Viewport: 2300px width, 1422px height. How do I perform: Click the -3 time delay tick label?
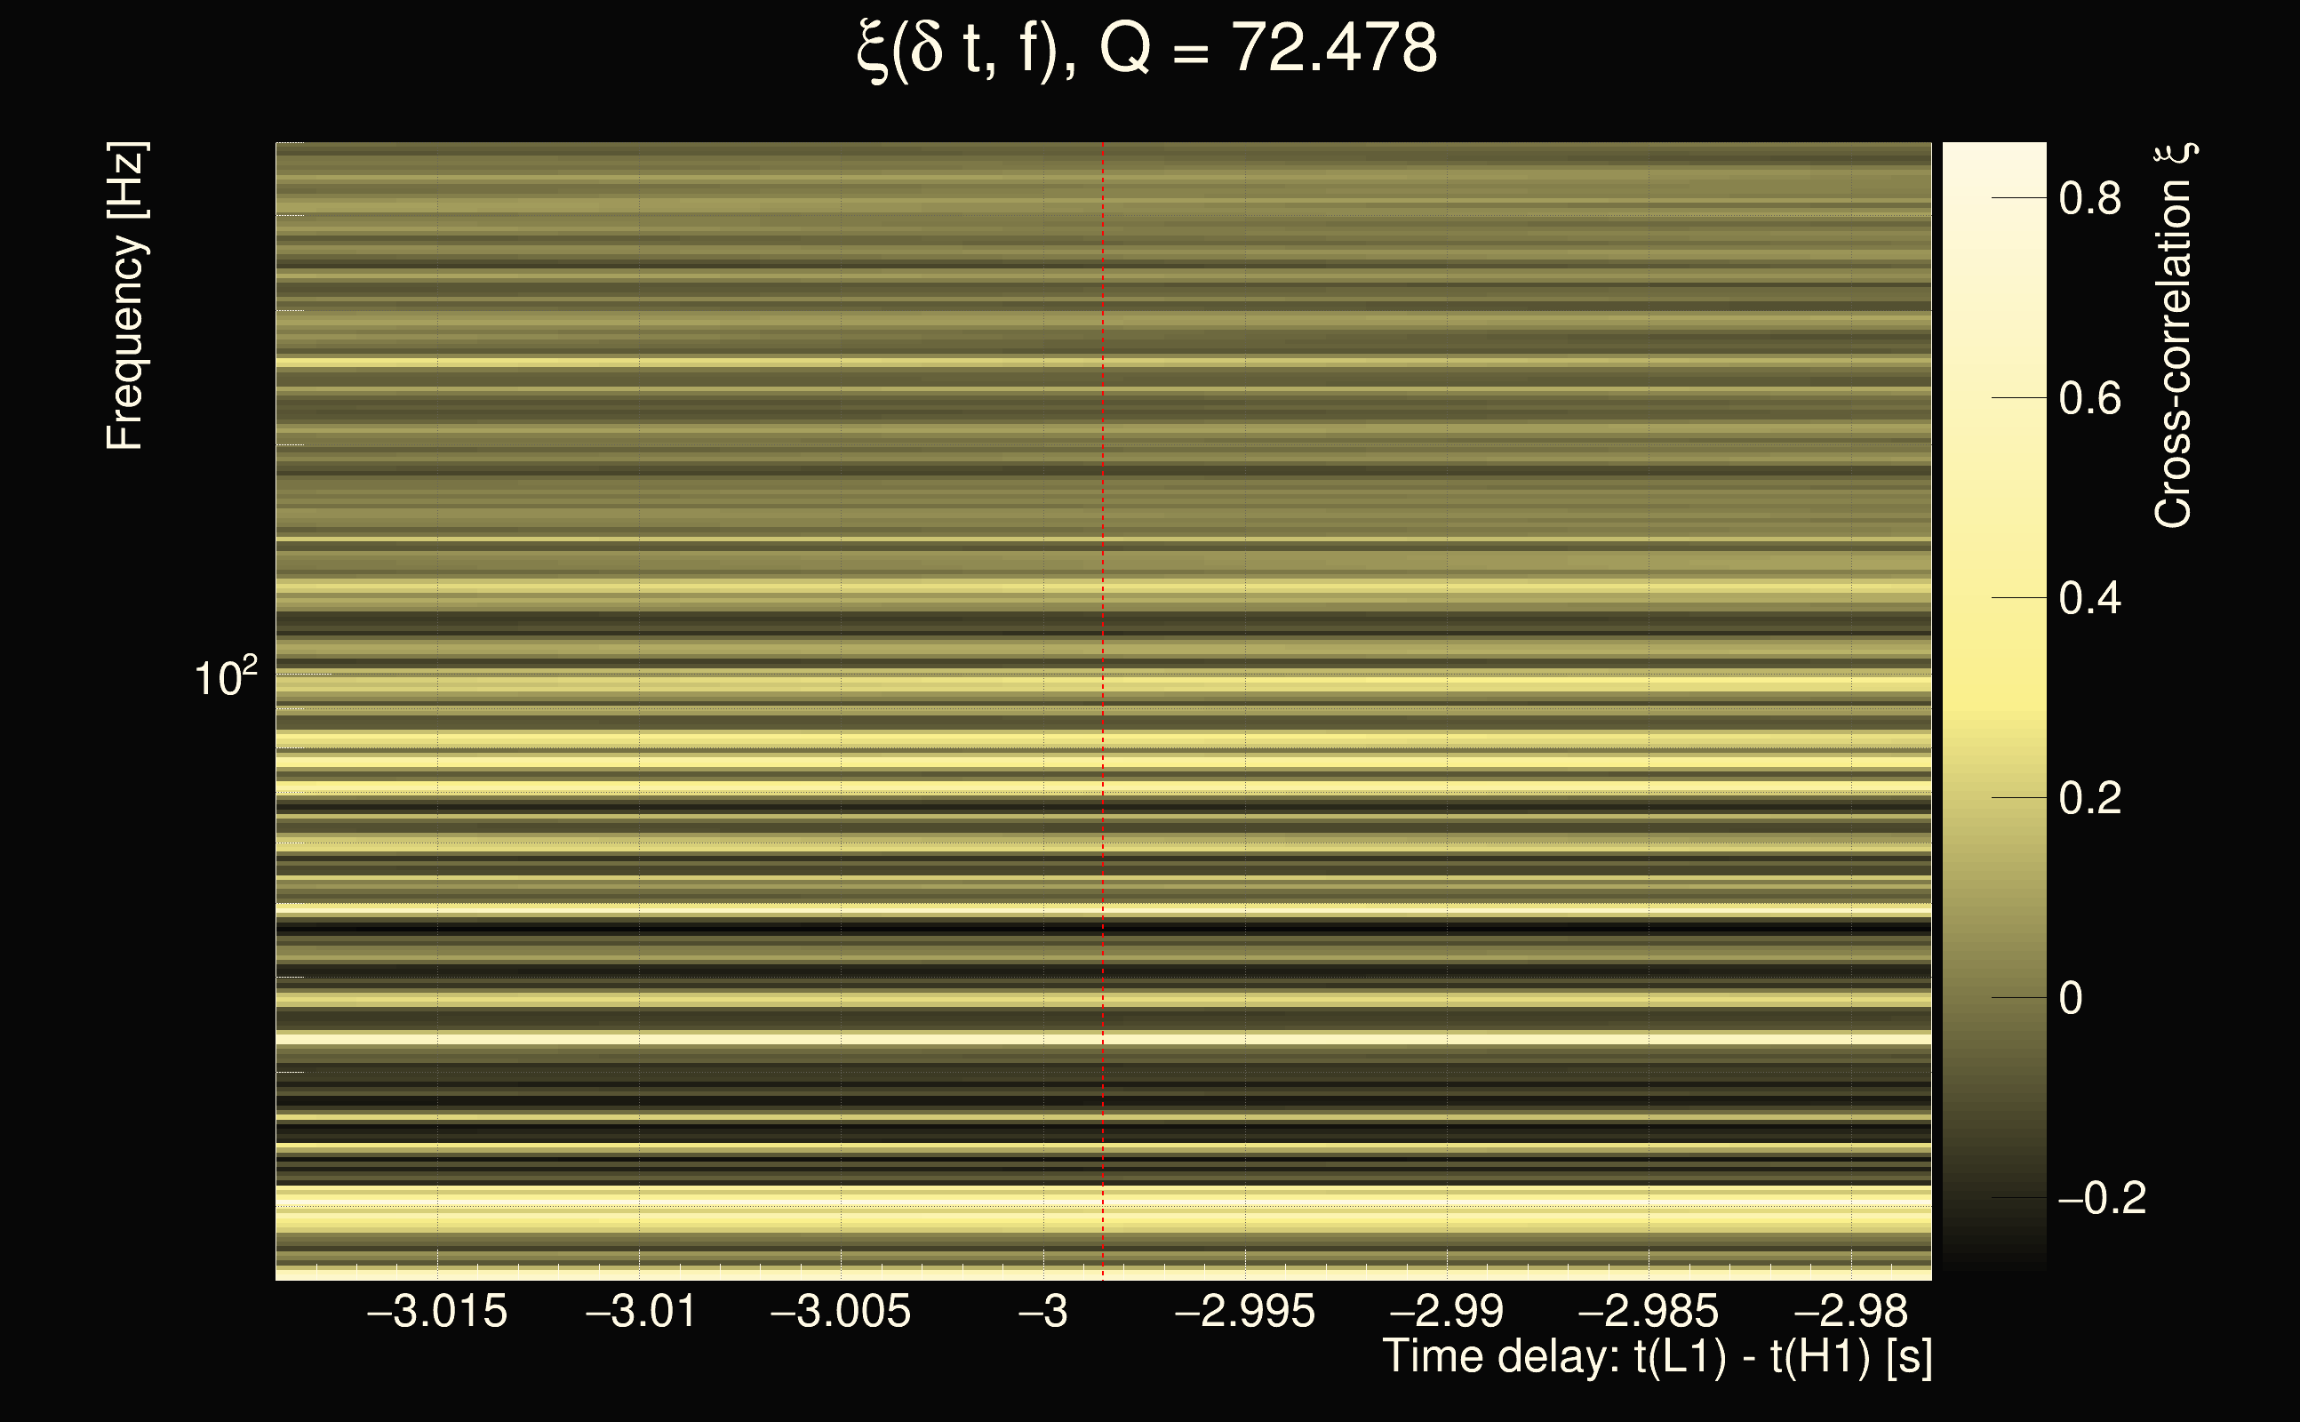(1042, 1311)
